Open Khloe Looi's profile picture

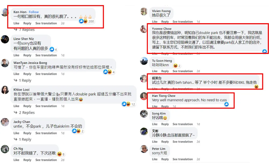point(5,90)
